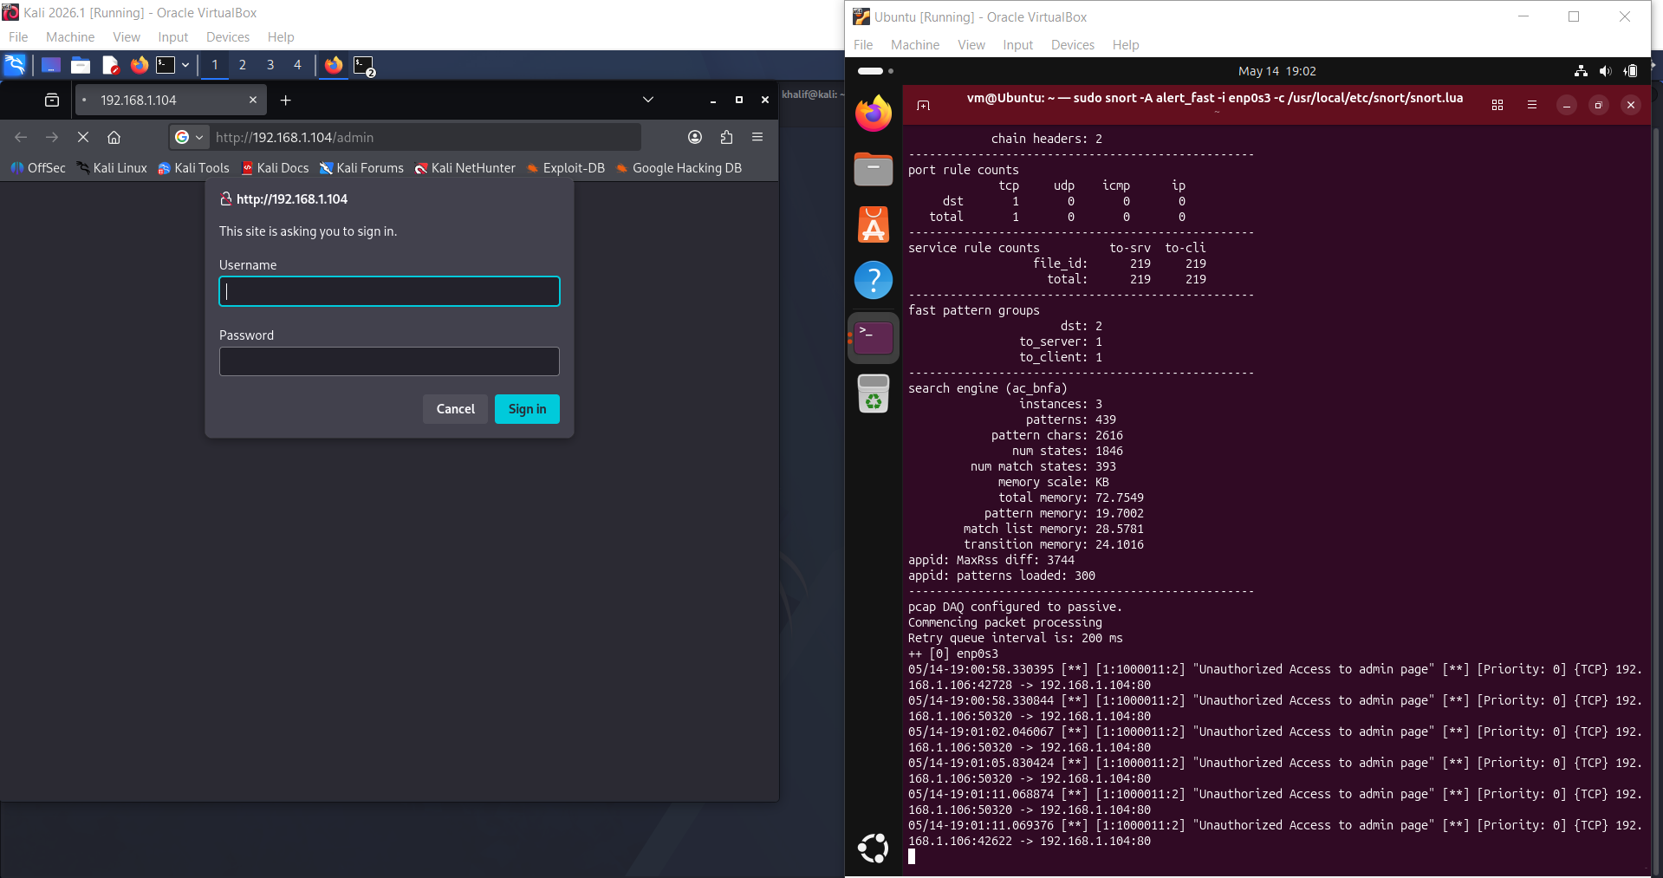Close the 192.168.1.104 browser tab
Screen dimensions: 1663x878
(253, 101)
